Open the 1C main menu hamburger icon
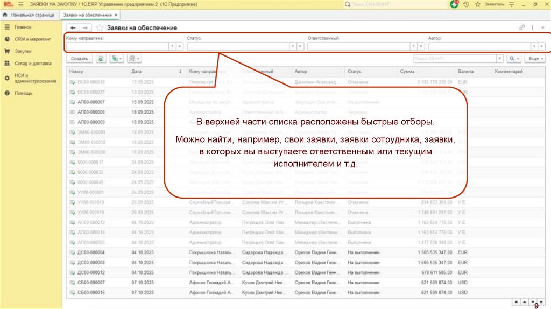Image resolution: width=551 pixels, height=309 pixels. click(20, 4)
